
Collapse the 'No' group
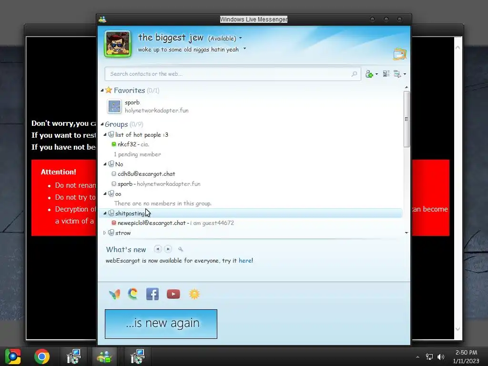coord(105,164)
